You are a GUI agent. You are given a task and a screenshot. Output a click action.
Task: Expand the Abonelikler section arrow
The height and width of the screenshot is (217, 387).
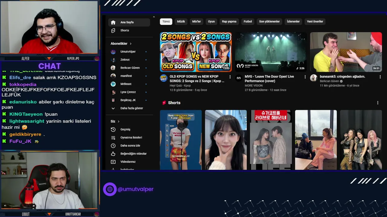[x=131, y=44]
